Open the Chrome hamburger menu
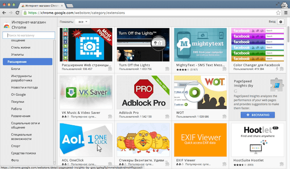This screenshot has height=169, width=290. coord(286,13)
